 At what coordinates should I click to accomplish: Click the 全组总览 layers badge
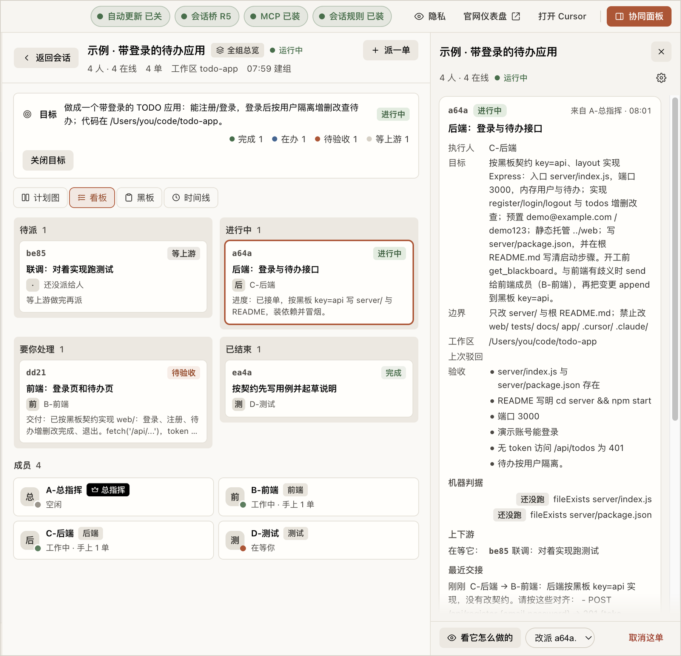(237, 50)
